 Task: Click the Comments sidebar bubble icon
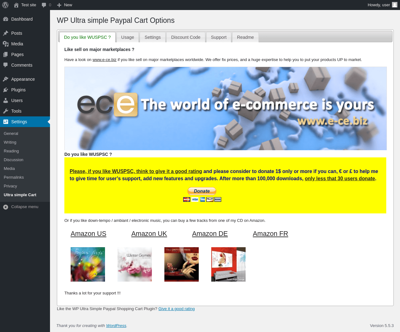(x=6, y=65)
